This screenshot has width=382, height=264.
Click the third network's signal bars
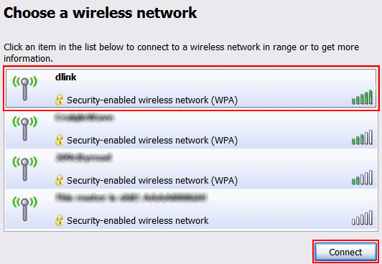tap(362, 177)
